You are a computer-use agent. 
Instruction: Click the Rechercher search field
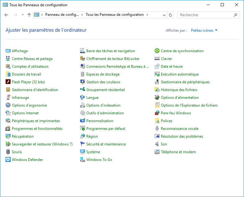coord(205,15)
